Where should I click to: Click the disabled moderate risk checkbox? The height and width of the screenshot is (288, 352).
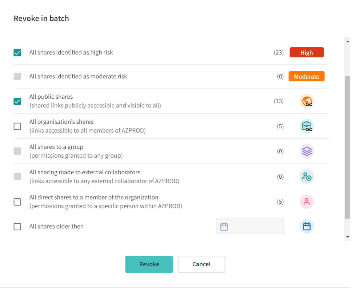(17, 76)
